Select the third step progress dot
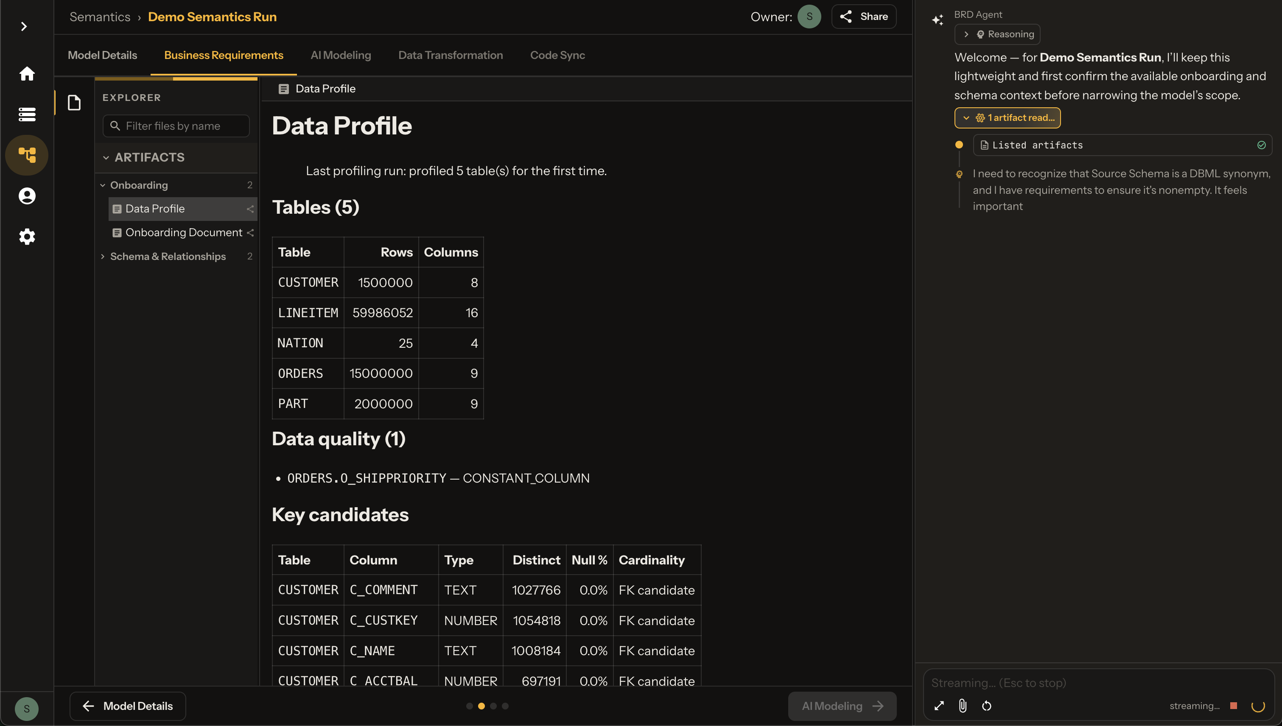 tap(493, 706)
